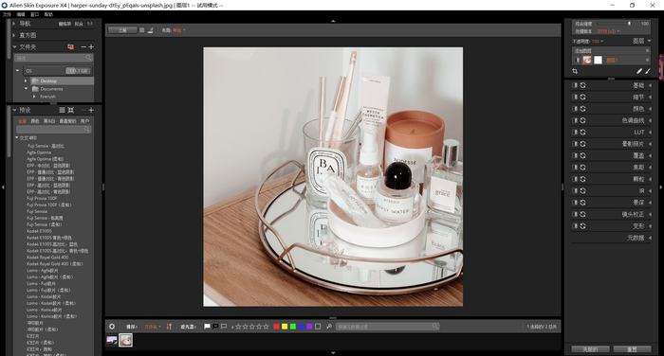Click the 之前 before button

pos(122,30)
